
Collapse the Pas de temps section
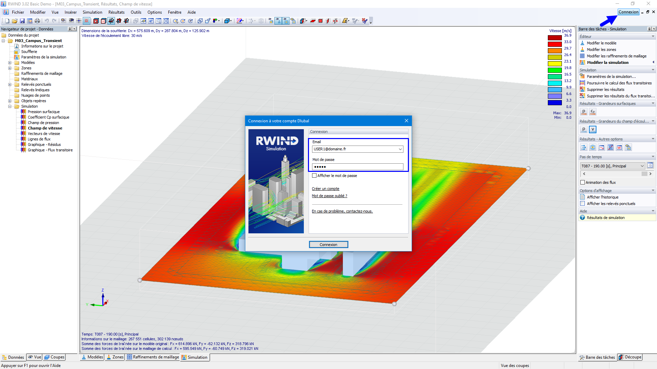pyautogui.click(x=653, y=157)
